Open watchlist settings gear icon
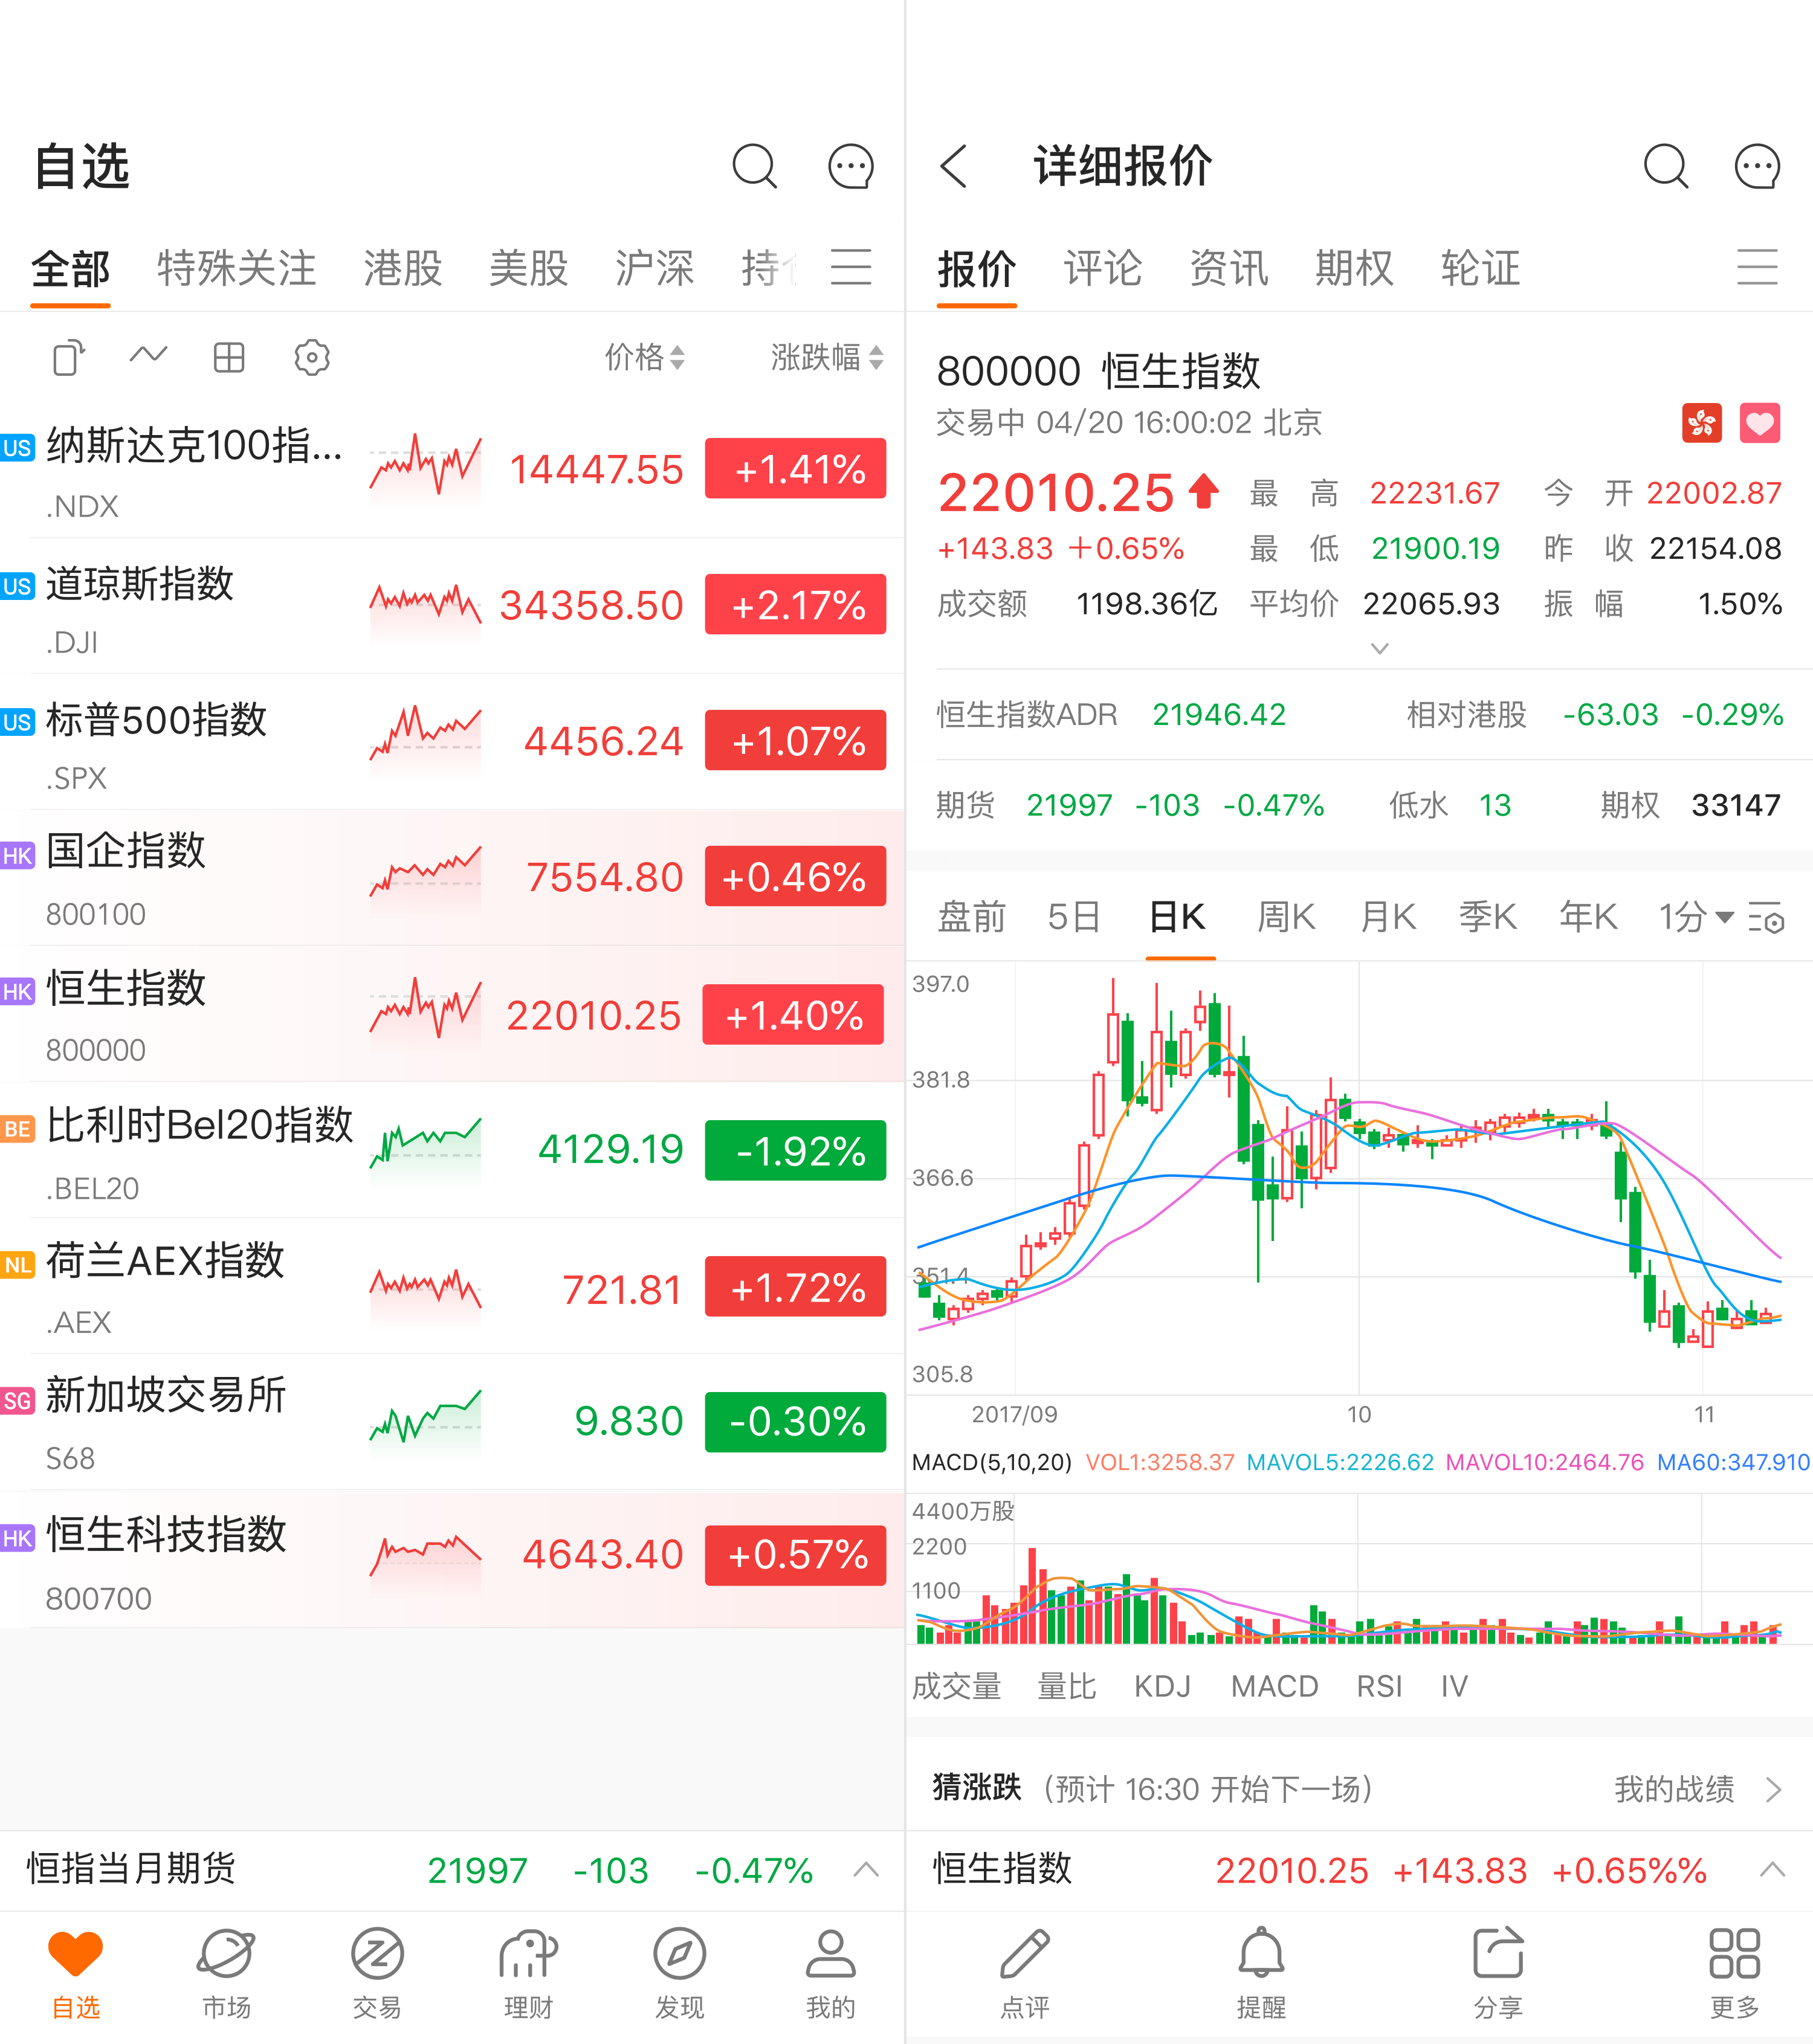This screenshot has width=1813, height=2044. click(312, 357)
